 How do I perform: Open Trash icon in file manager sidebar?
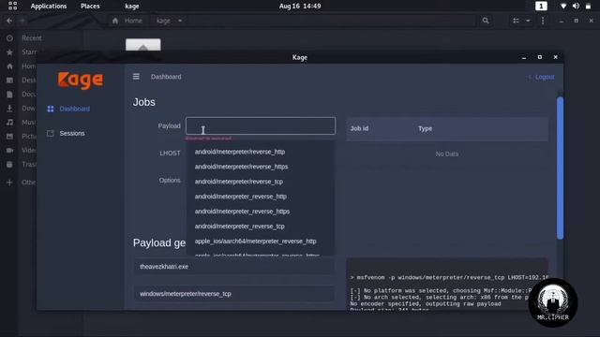9,165
